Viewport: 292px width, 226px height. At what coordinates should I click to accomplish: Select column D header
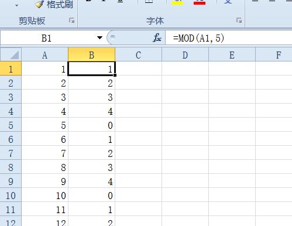tap(185, 55)
